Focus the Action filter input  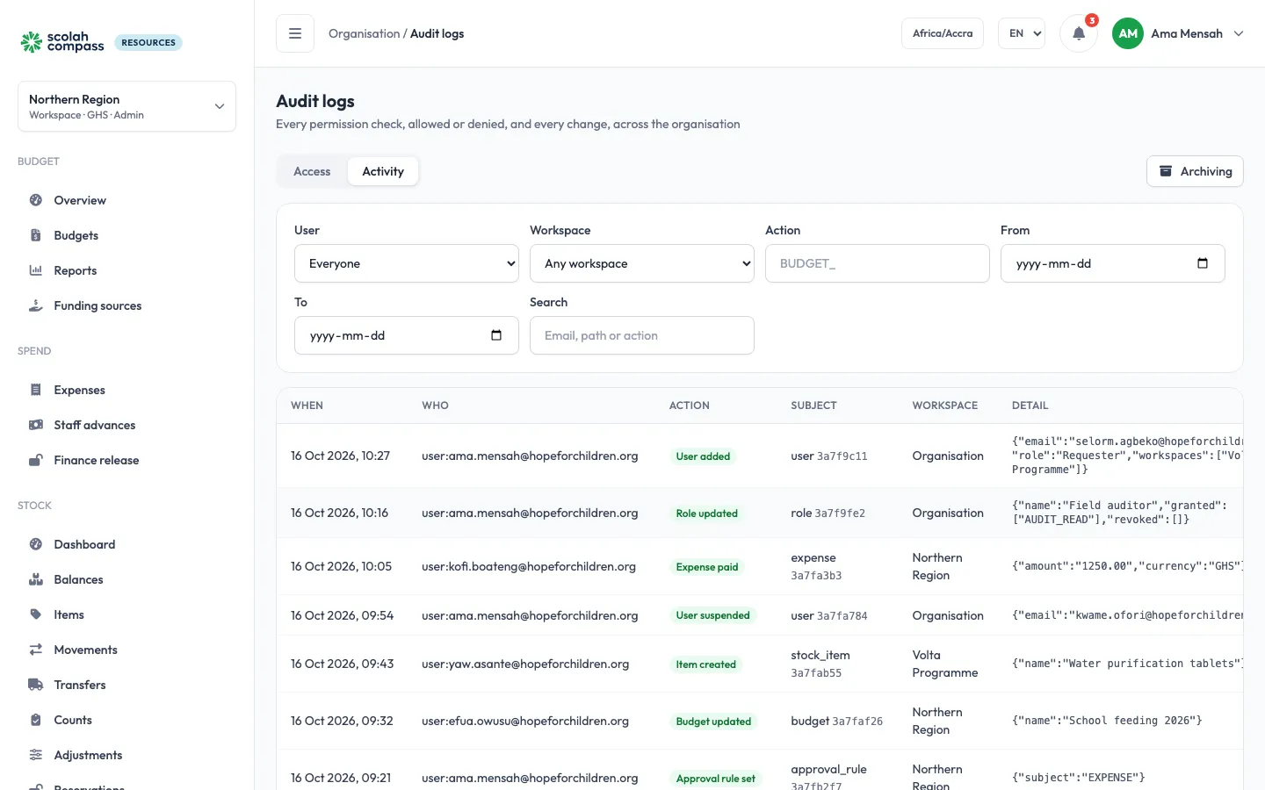878,263
